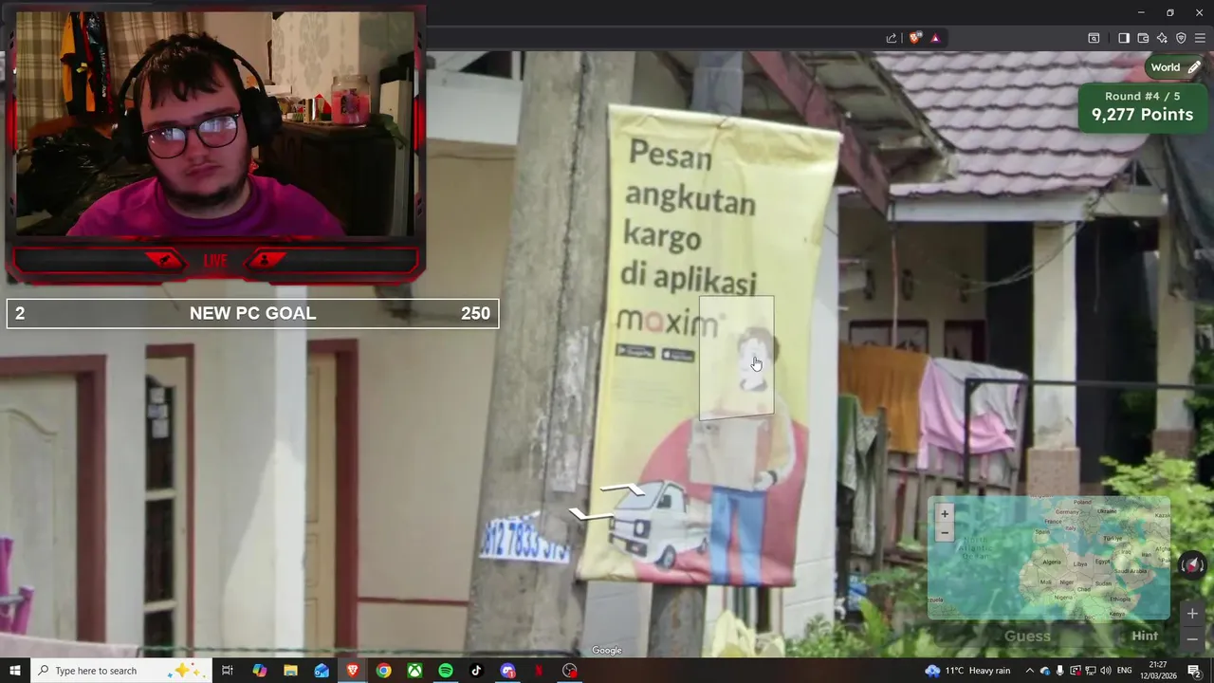Follow the Street View forward navigation arrow
Viewport: 1214px width, 683px height.
(x=622, y=489)
